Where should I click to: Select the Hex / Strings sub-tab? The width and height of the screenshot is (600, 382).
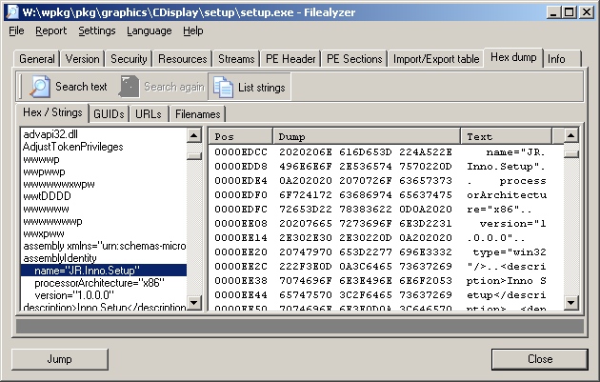pyautogui.click(x=52, y=112)
